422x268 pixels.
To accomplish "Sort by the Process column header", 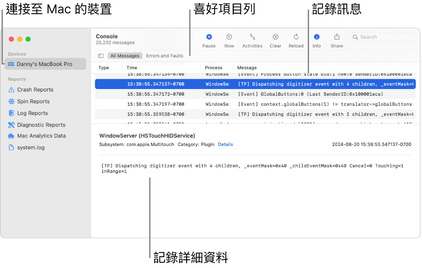I will pyautogui.click(x=214, y=68).
